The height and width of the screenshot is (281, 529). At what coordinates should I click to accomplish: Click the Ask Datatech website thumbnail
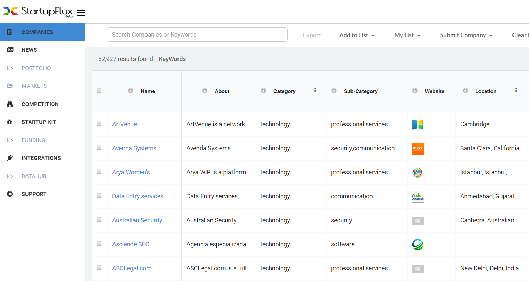418,197
